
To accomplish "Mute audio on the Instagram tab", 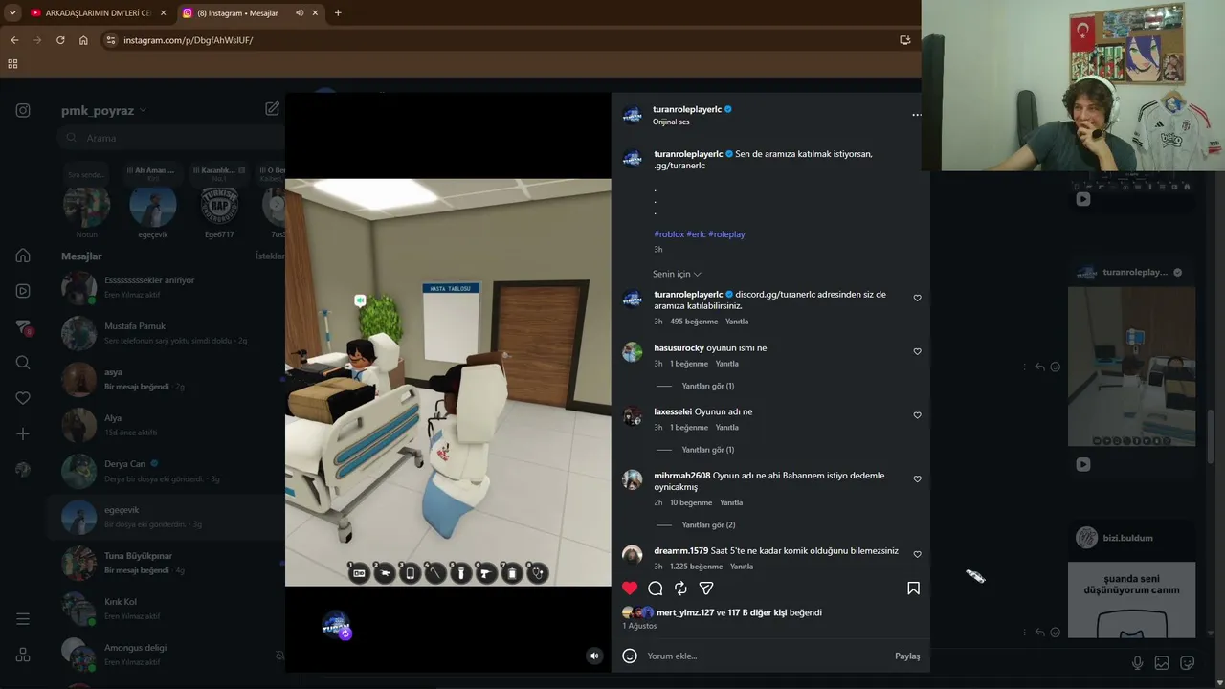I will 300,13.
